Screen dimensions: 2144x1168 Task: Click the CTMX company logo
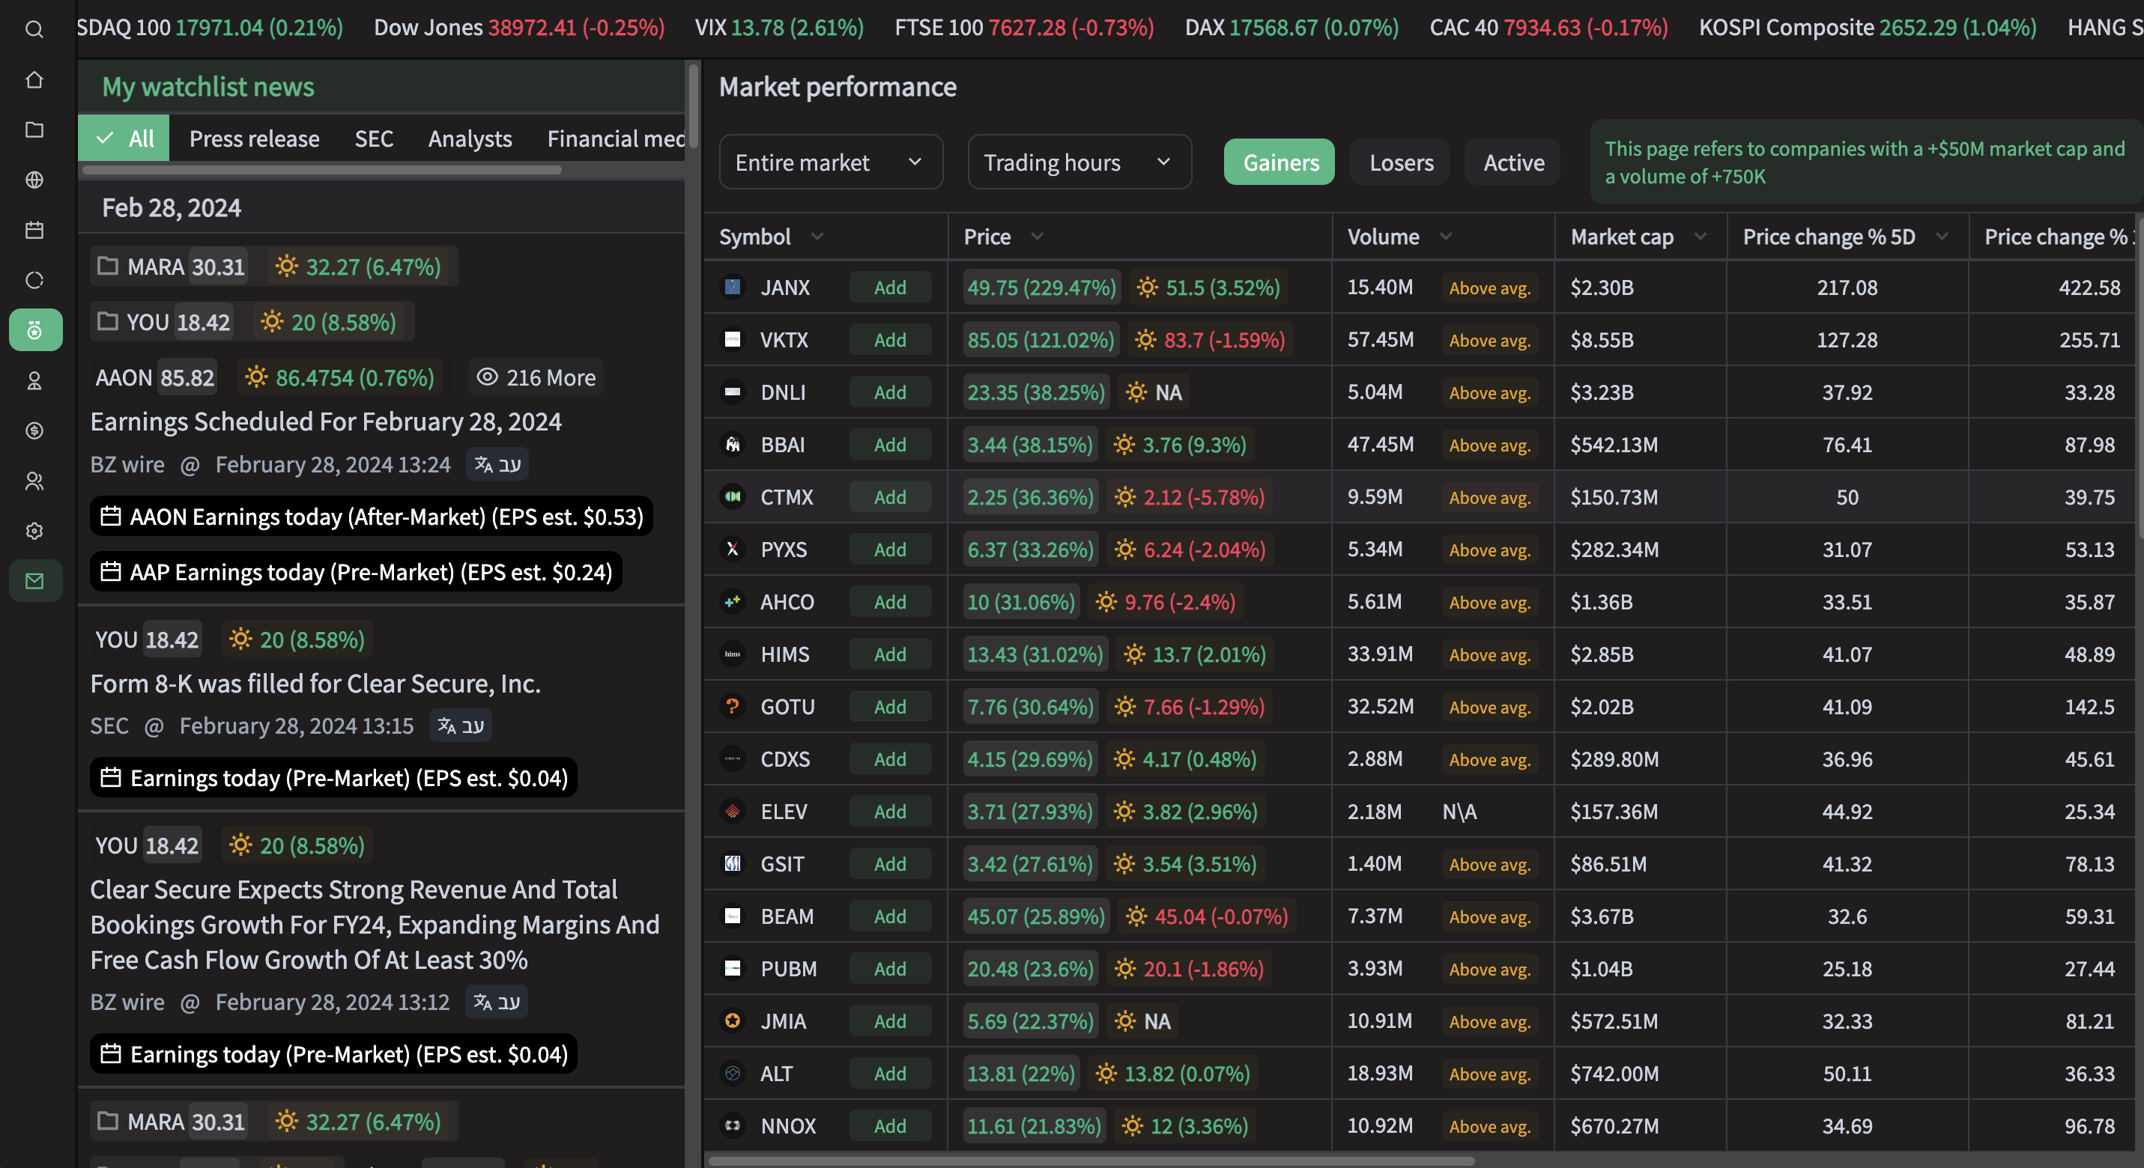pos(733,496)
